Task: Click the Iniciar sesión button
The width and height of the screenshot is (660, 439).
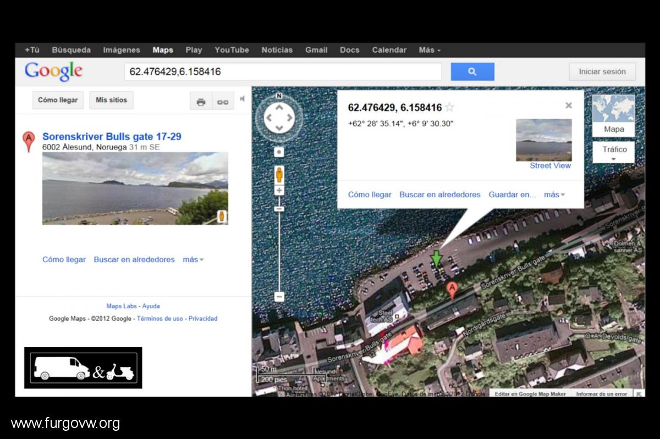Action: [602, 71]
